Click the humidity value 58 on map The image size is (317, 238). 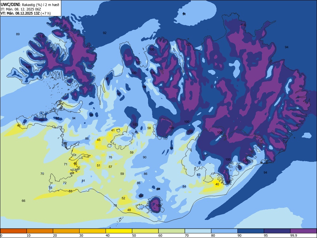pos(149,128)
